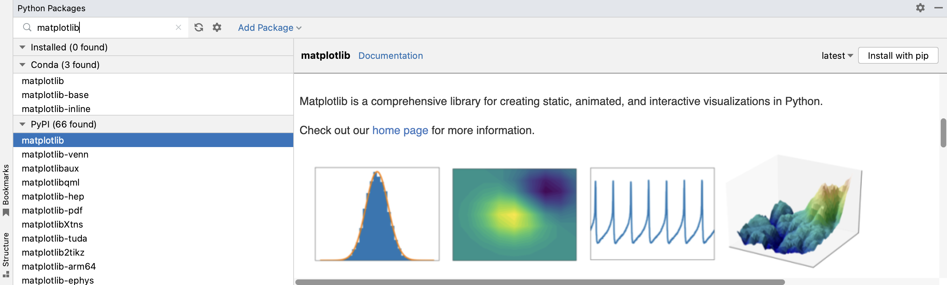Collapse the Conda packages group
Viewport: 947px width, 285px height.
coord(22,65)
